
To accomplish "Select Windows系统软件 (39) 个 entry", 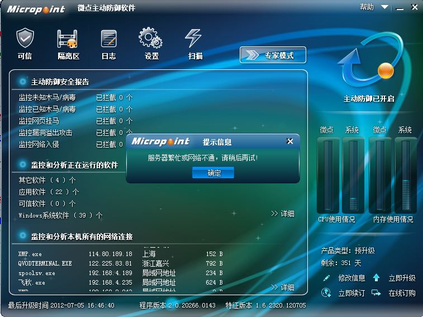I will click(x=60, y=215).
